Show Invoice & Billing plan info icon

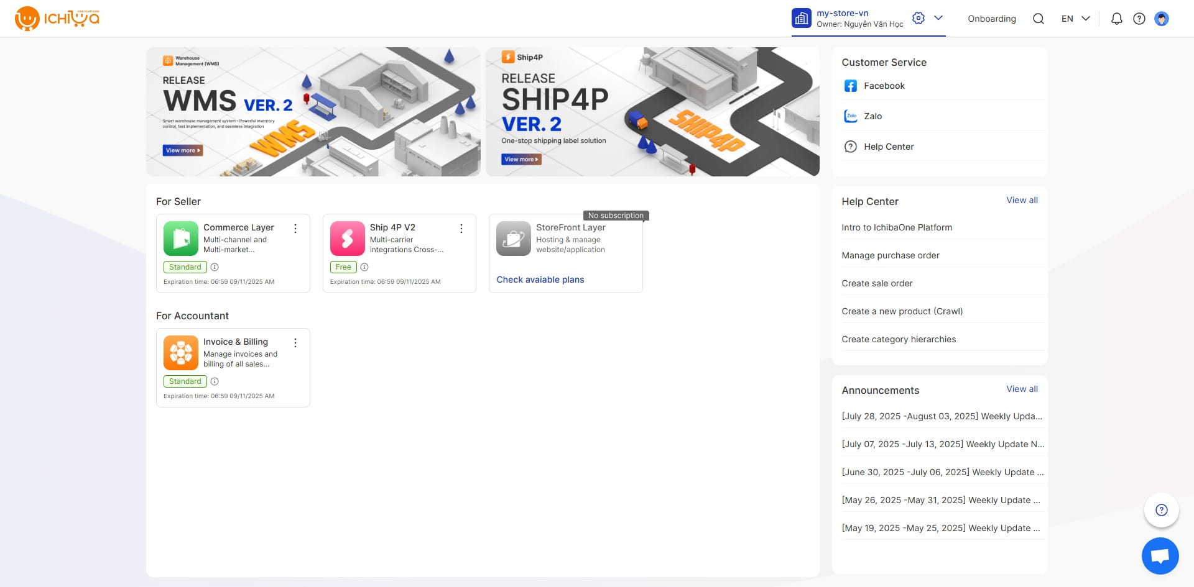[x=215, y=381]
